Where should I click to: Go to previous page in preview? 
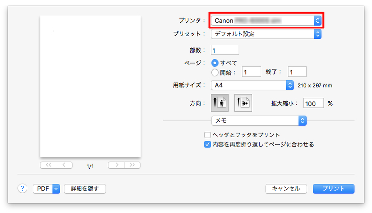pyautogui.click(x=64, y=165)
